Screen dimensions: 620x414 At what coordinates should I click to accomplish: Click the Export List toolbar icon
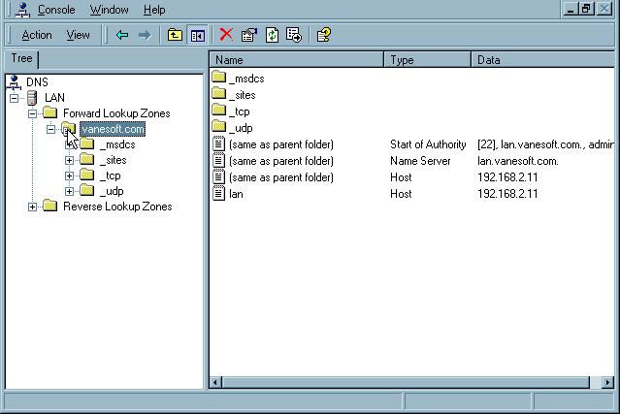(294, 35)
